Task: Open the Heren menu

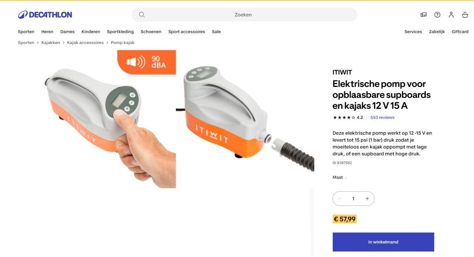Action: [x=47, y=32]
